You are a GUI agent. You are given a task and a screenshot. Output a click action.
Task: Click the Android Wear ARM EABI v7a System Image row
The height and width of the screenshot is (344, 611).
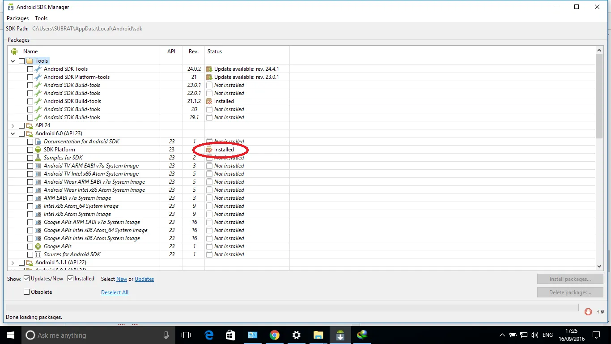pos(302,182)
